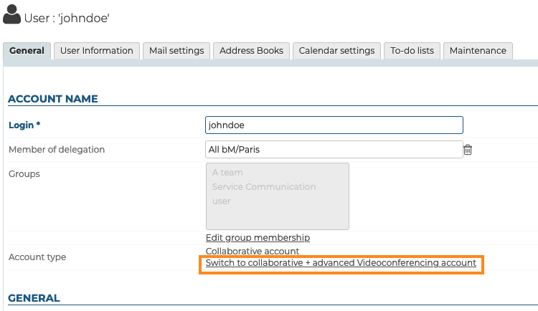
Task: Switch to the Maintenance tab
Action: point(478,51)
